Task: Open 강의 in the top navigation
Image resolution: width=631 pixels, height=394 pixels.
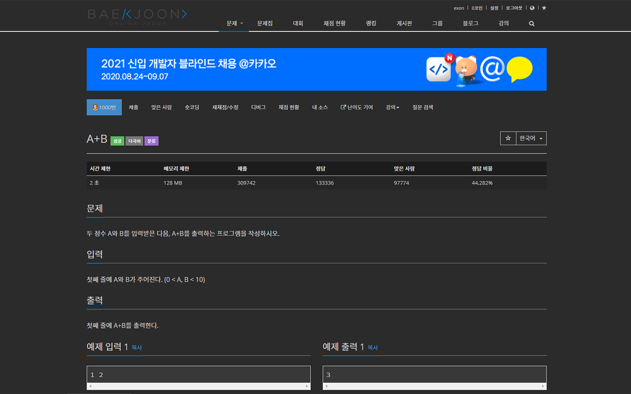Action: tap(503, 23)
